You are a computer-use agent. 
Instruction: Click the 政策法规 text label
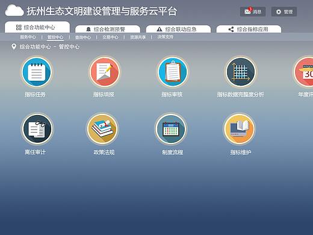click(104, 152)
